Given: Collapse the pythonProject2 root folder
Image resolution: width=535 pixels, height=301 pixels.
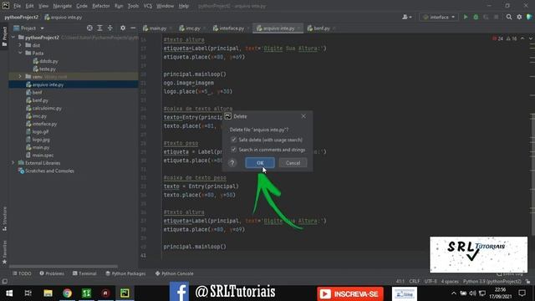Looking at the screenshot, I should 13,37.
